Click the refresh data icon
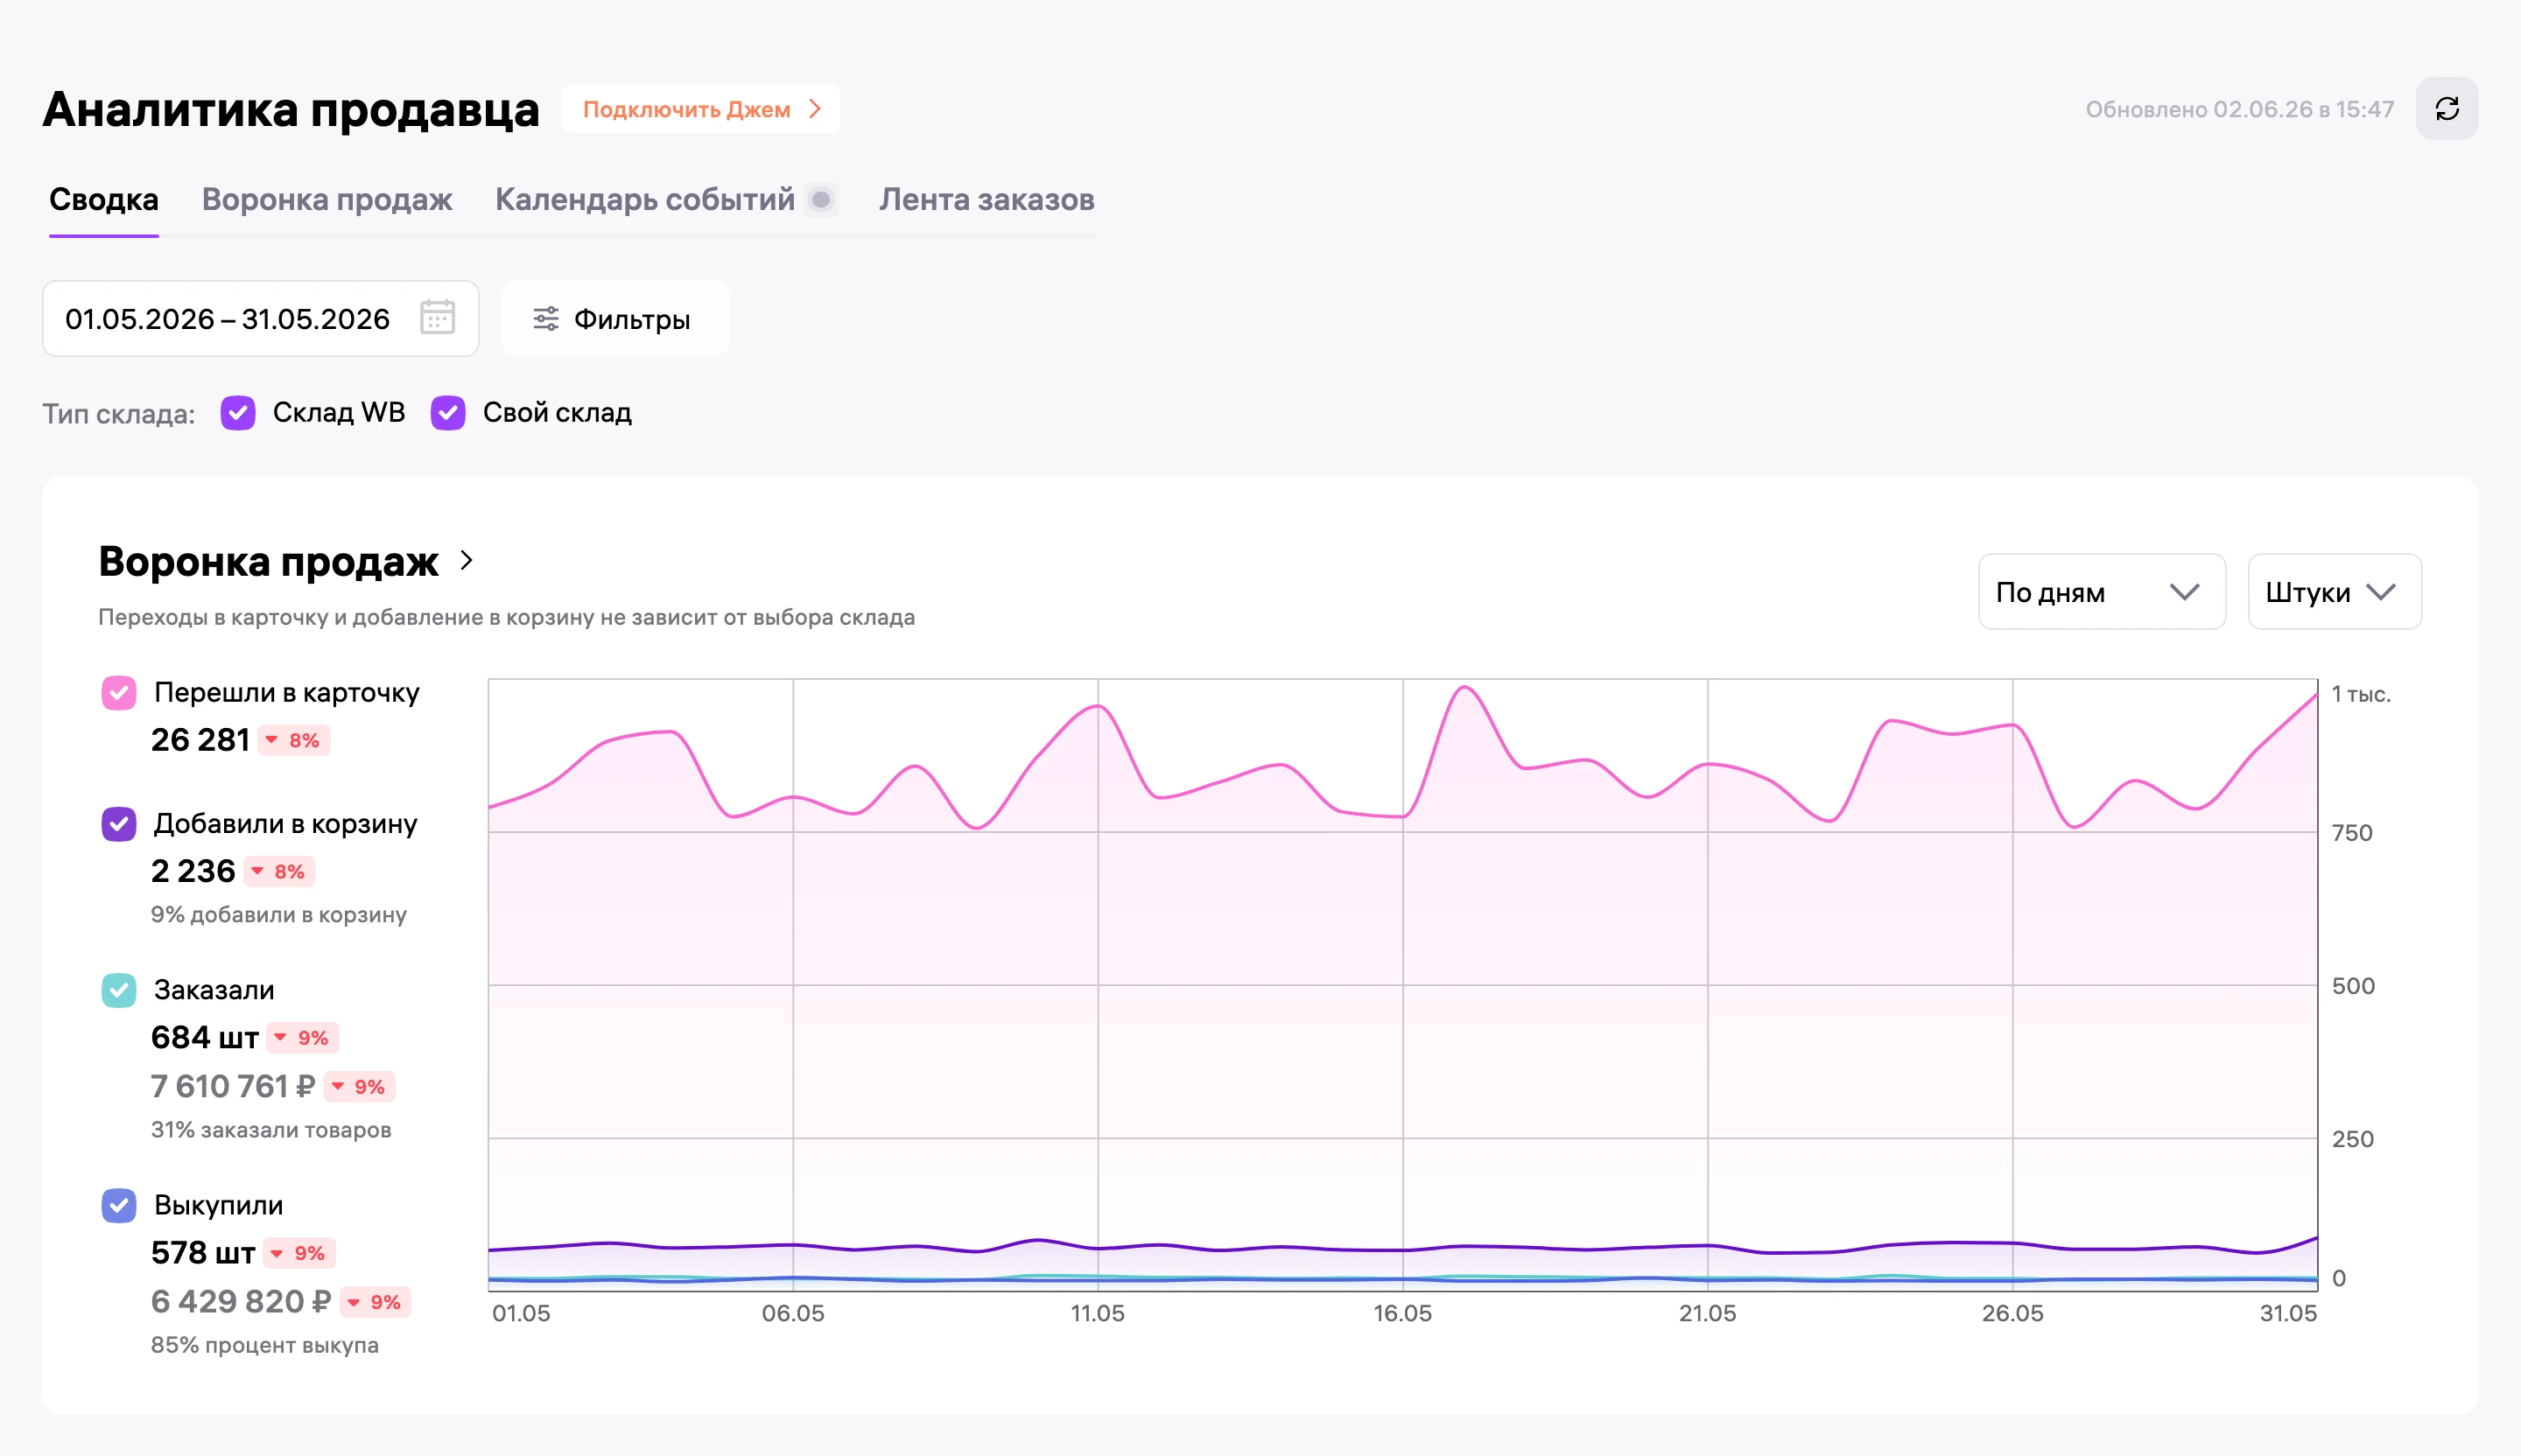The height and width of the screenshot is (1456, 2521). click(2446, 109)
